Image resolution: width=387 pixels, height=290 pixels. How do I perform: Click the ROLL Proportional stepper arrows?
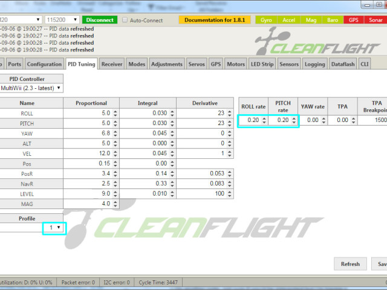click(x=115, y=114)
